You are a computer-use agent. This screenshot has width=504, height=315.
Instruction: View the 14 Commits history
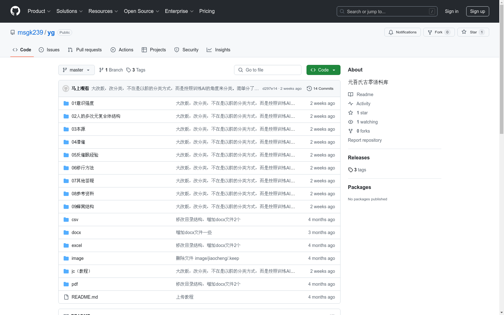click(320, 89)
